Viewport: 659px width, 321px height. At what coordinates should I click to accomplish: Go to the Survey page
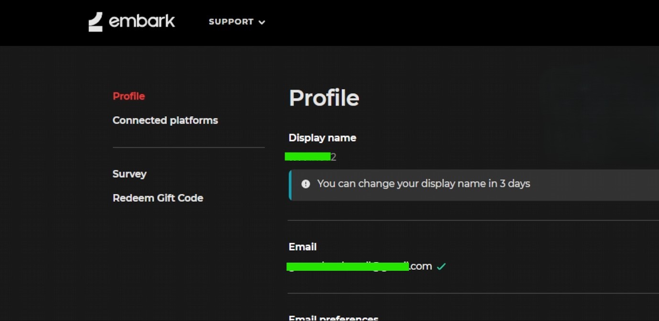129,174
